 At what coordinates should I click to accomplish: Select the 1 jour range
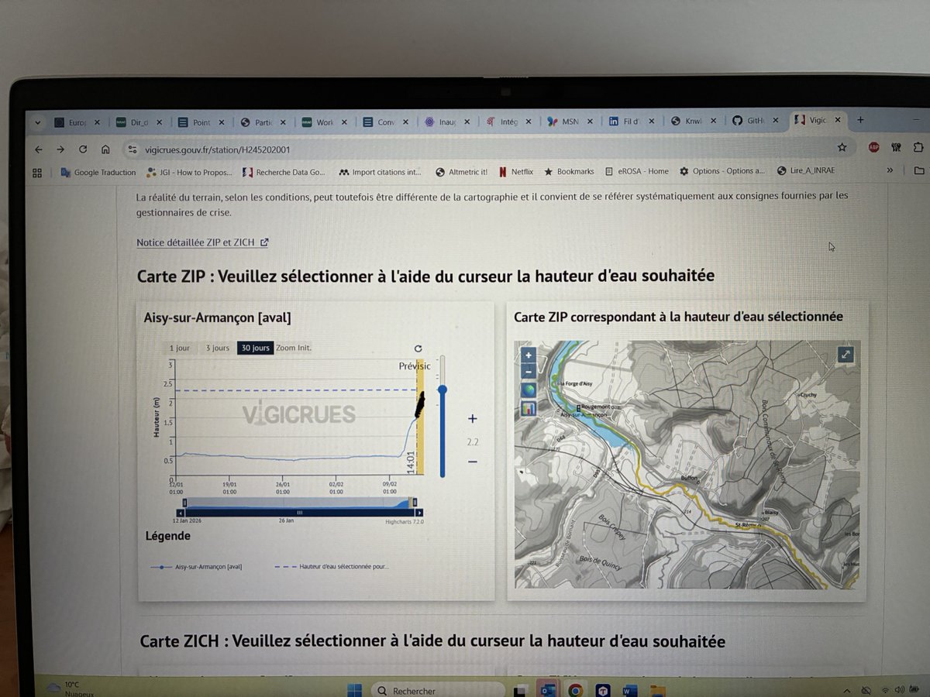pyautogui.click(x=179, y=348)
